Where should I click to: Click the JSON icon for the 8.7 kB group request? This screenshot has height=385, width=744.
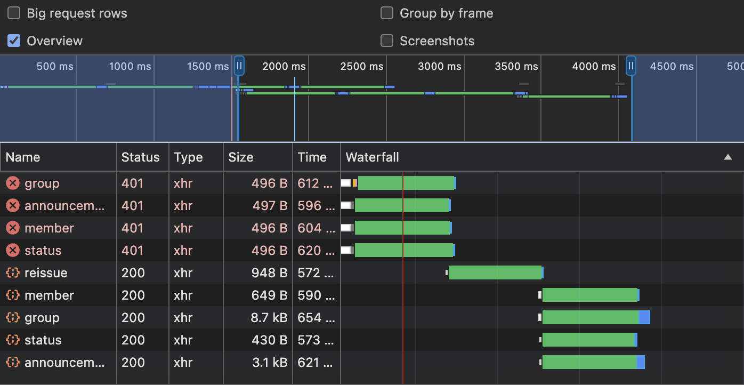click(x=13, y=318)
